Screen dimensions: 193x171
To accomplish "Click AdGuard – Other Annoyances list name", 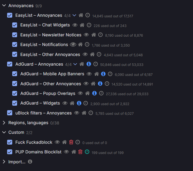I will [x=51, y=84].
